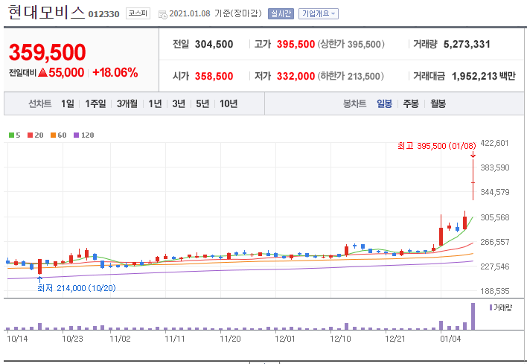Click the 하한가 213,500 text
This screenshot has height=364, width=527.
(x=351, y=76)
